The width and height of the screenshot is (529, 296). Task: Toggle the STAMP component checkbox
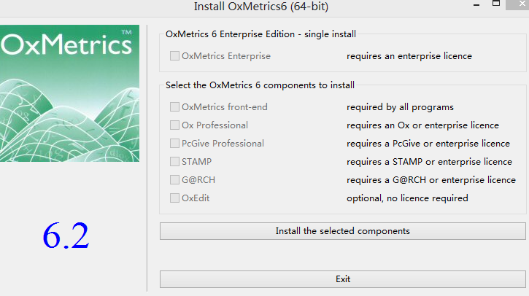pyautogui.click(x=175, y=161)
